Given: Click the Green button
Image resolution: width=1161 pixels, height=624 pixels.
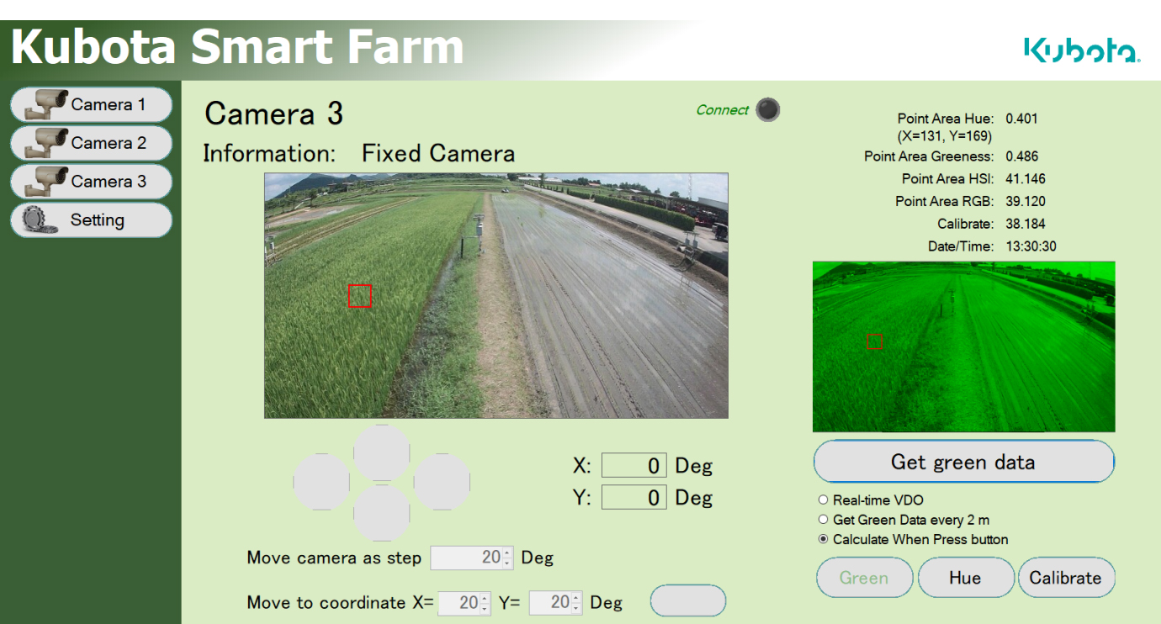Looking at the screenshot, I should tap(865, 578).
